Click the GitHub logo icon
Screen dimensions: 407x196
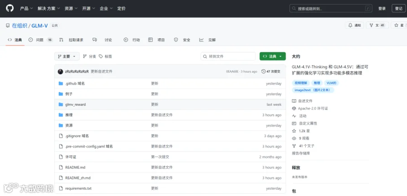pyautogui.click(x=9, y=8)
